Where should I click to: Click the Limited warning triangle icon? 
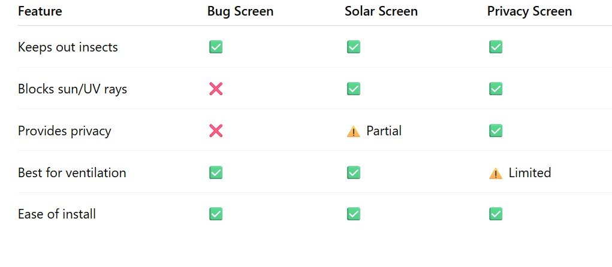click(x=495, y=173)
